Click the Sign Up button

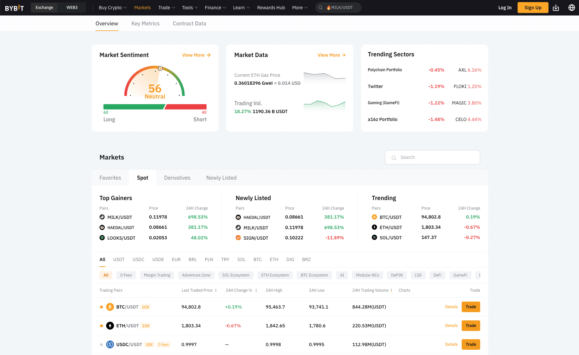point(533,8)
